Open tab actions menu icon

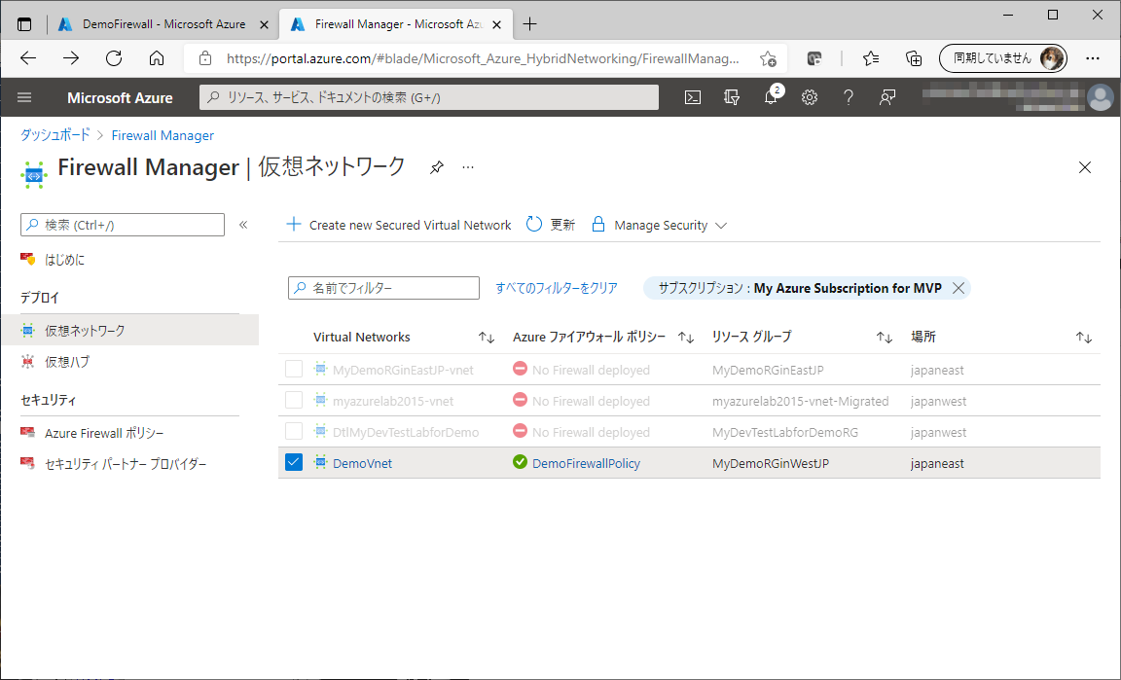pos(24,24)
